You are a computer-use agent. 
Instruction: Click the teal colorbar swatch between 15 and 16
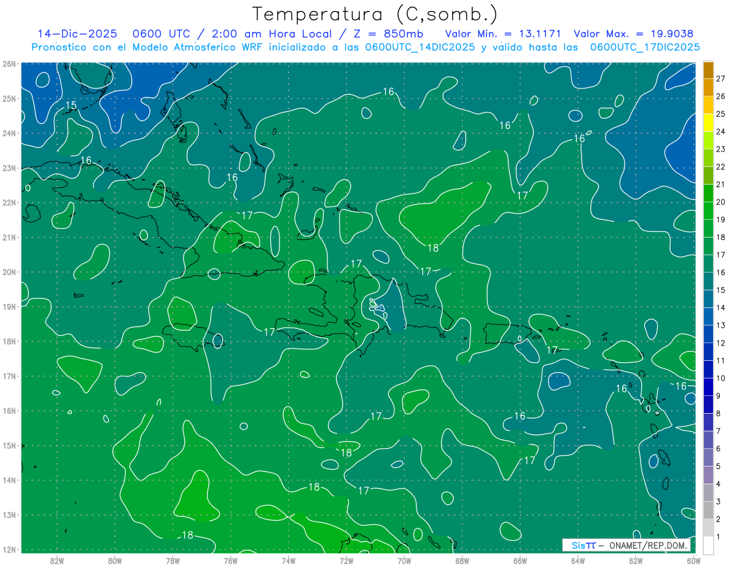coord(708,281)
